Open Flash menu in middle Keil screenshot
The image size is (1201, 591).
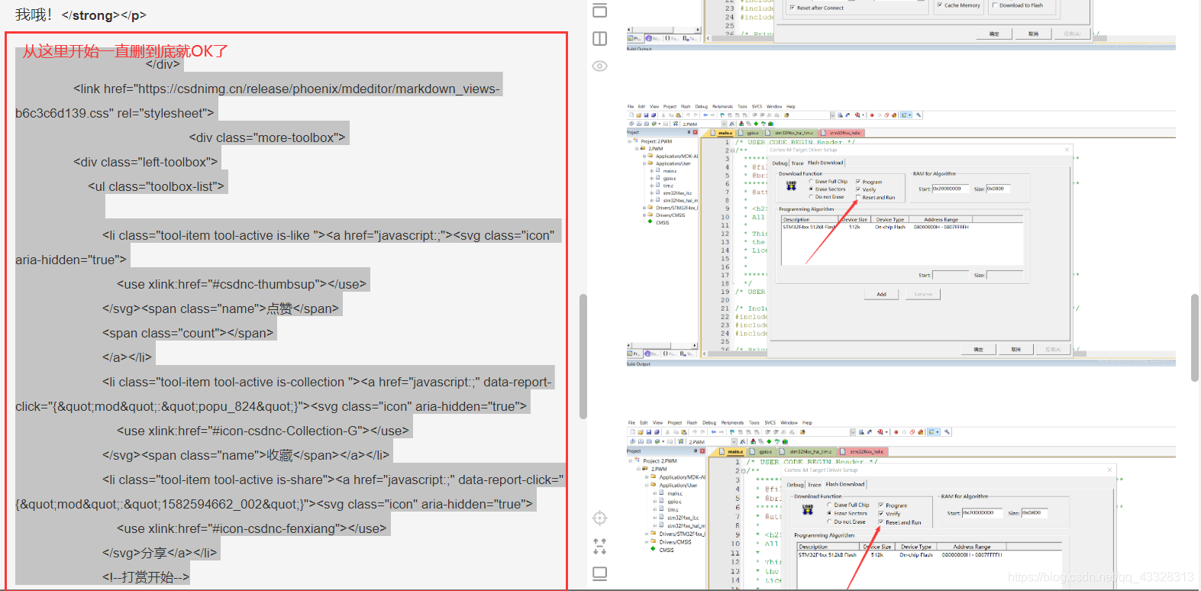coord(686,107)
